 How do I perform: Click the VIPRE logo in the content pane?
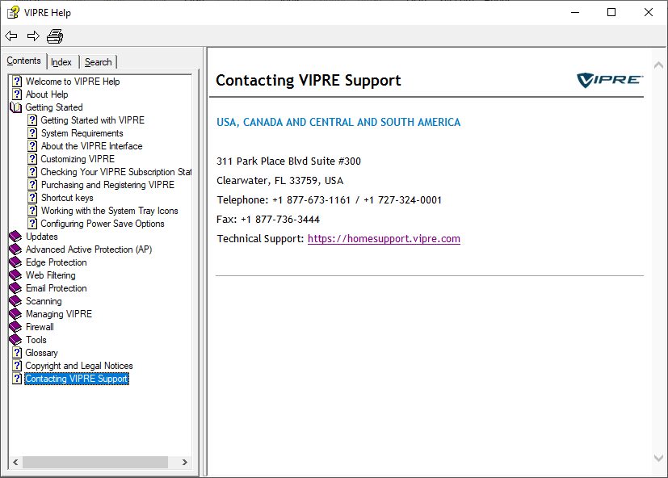(610, 80)
